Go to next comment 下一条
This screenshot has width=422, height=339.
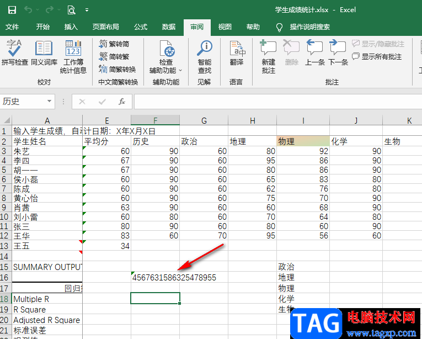[338, 53]
